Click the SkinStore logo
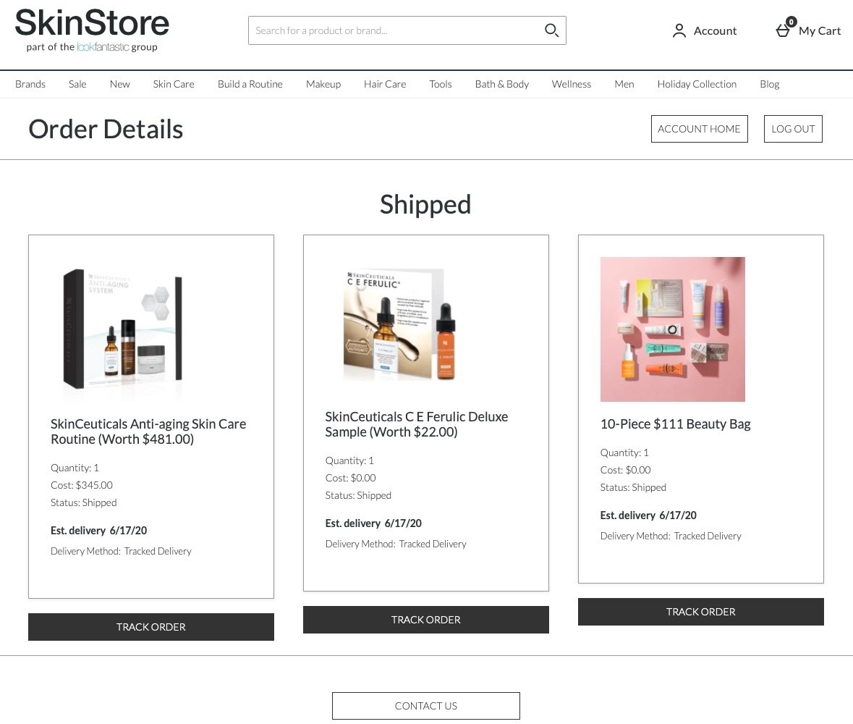Image resolution: width=853 pixels, height=724 pixels. click(92, 30)
